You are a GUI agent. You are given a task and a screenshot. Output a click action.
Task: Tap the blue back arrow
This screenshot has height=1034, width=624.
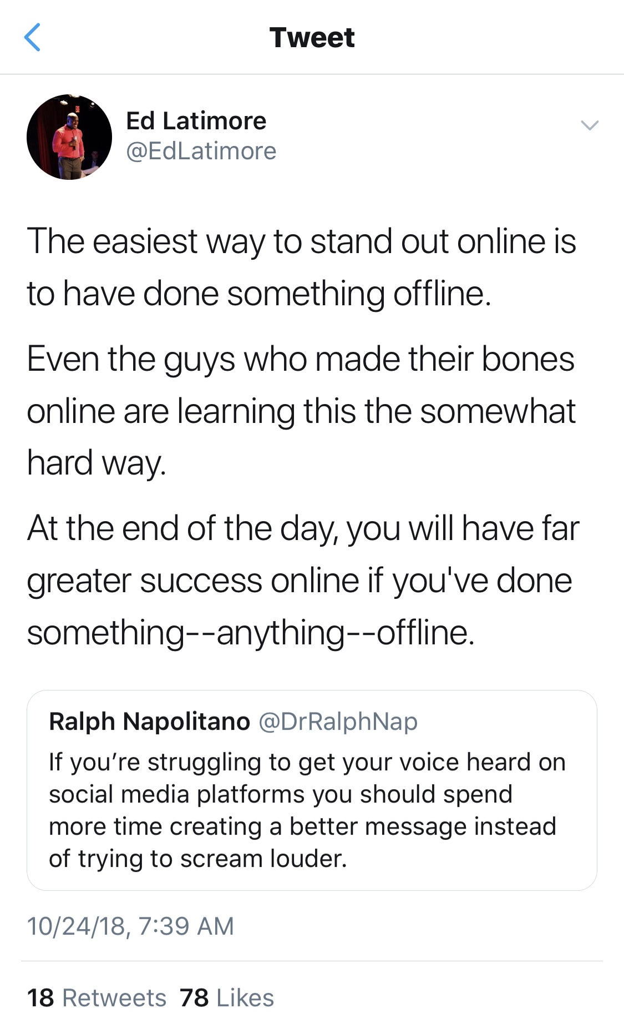click(x=32, y=37)
